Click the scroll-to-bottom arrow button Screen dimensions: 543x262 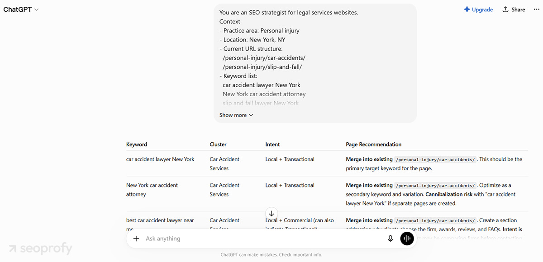click(271, 213)
